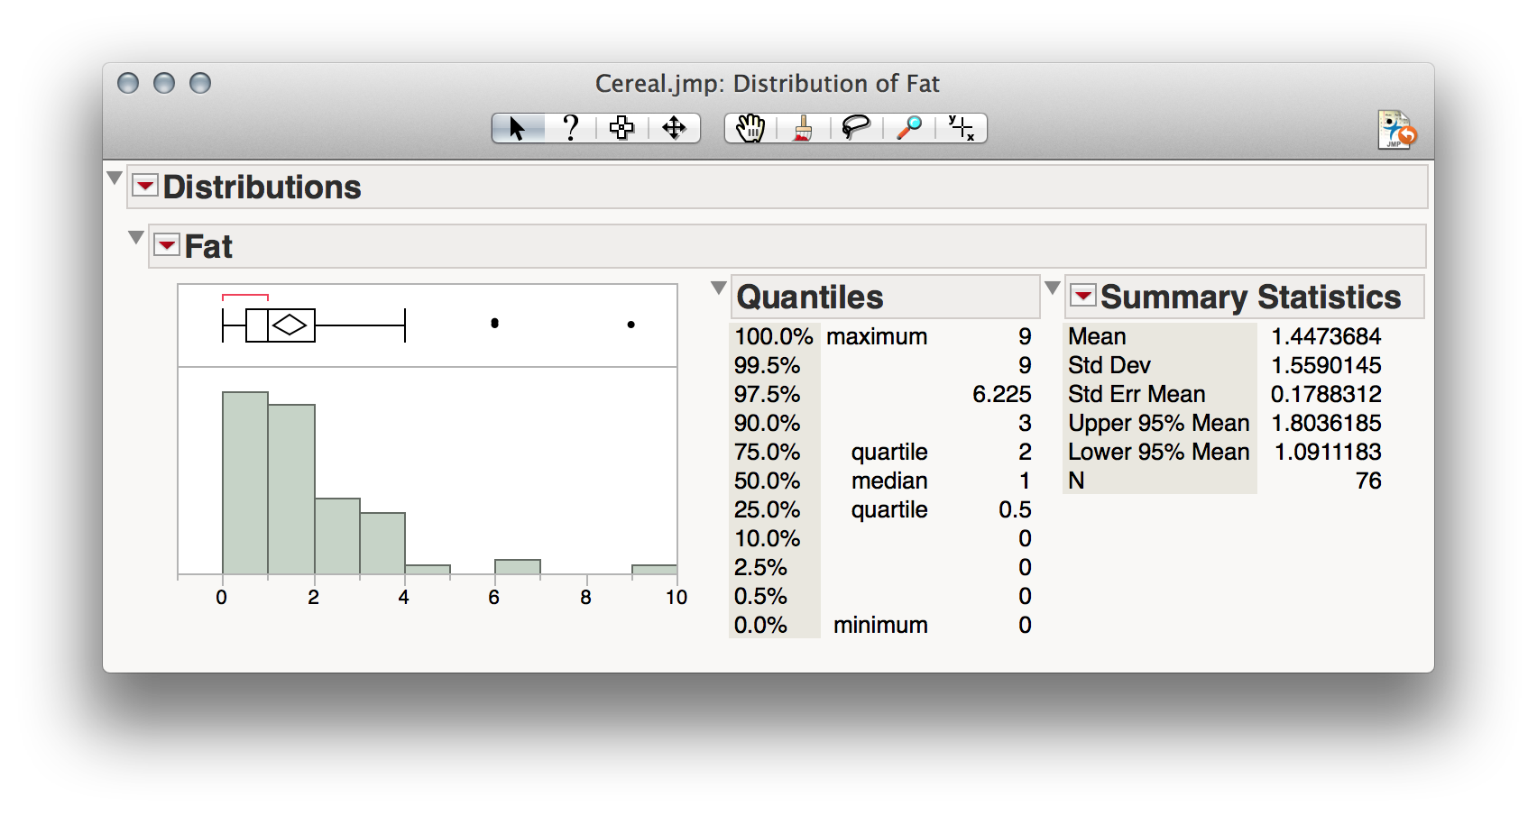Collapse the Quantiles section
1537x815 pixels.
tap(718, 288)
